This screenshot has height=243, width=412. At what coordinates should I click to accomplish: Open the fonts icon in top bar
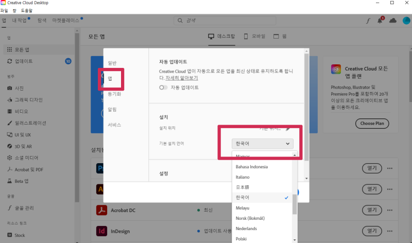(368, 21)
